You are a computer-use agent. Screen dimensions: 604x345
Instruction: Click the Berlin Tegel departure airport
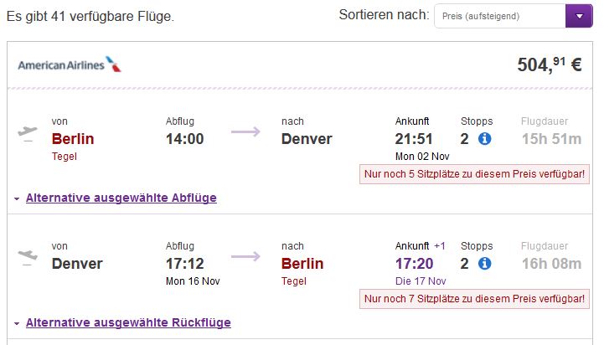tap(73, 147)
